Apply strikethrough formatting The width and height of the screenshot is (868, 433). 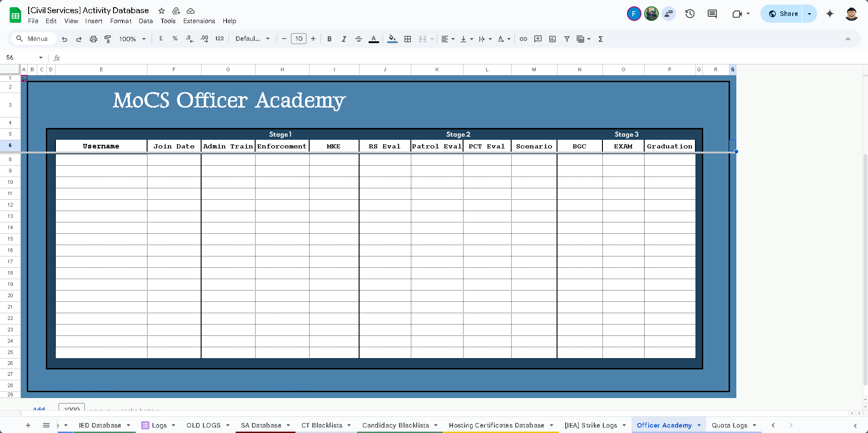click(x=359, y=39)
